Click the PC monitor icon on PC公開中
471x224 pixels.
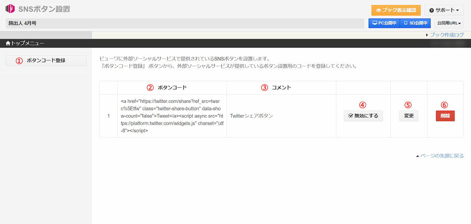pos(374,23)
